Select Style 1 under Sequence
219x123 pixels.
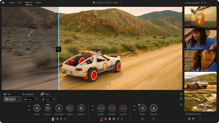pos(29,99)
